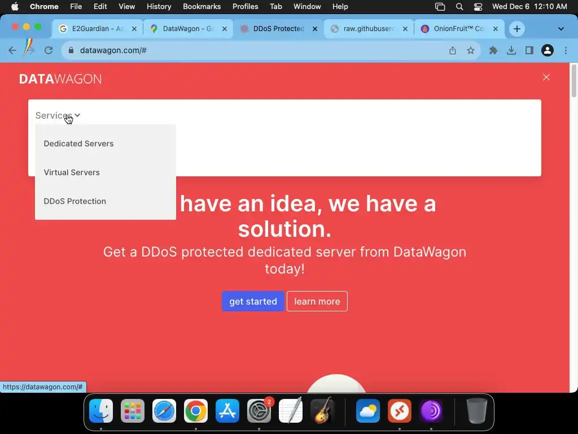This screenshot has height=434, width=578.
Task: Open Launchpad from the Dock
Action: point(133,411)
